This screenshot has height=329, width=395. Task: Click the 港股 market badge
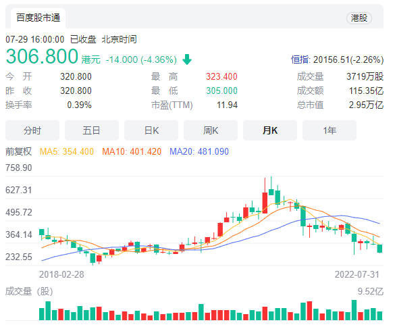click(359, 18)
